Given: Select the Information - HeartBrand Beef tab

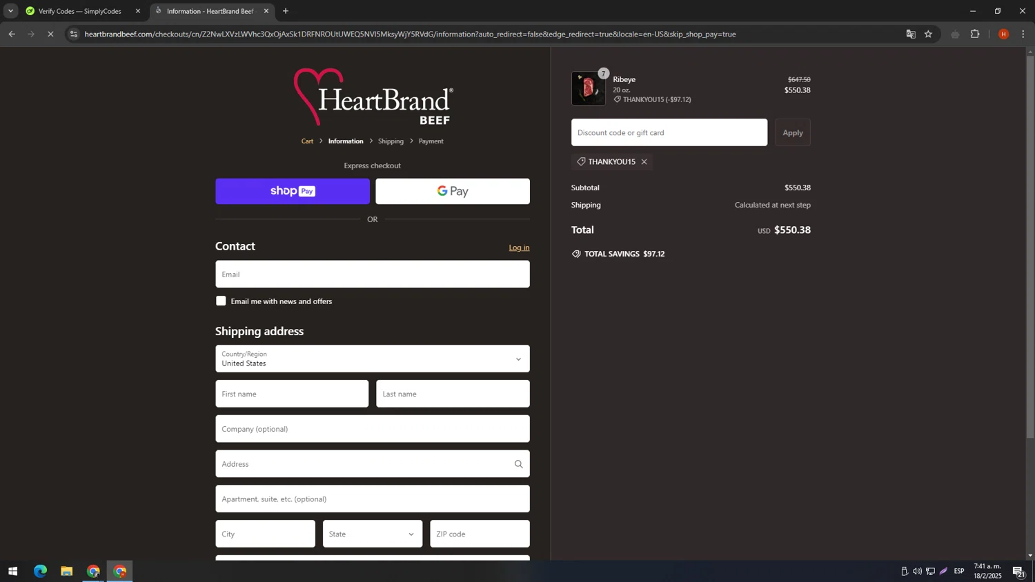Looking at the screenshot, I should [210, 11].
